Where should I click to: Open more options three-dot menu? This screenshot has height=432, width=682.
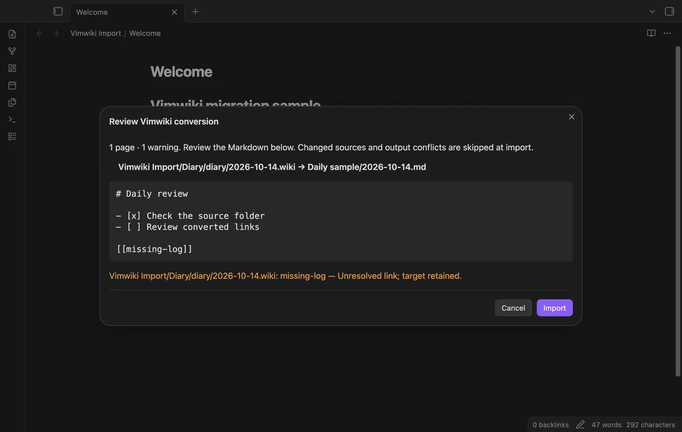[x=667, y=34]
